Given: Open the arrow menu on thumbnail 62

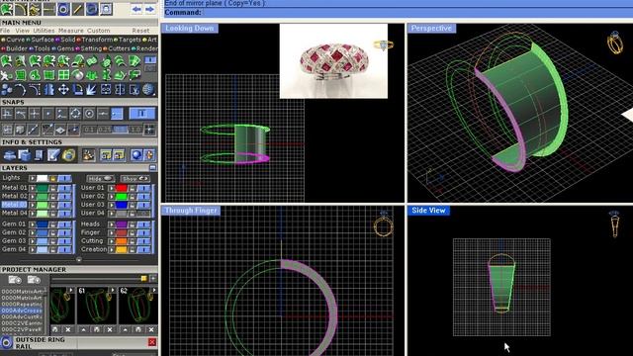Looking at the screenshot, I should 154,290.
